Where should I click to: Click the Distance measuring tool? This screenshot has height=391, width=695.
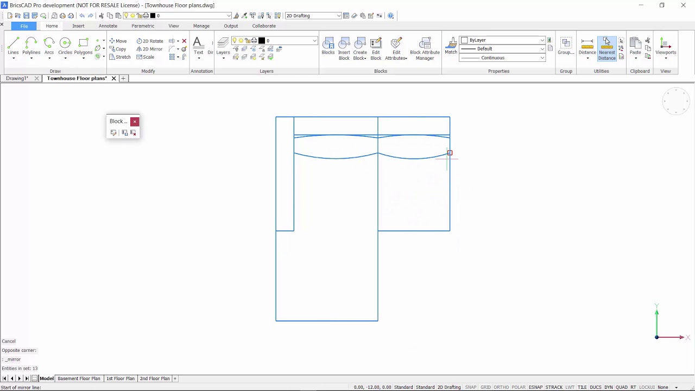(587, 46)
